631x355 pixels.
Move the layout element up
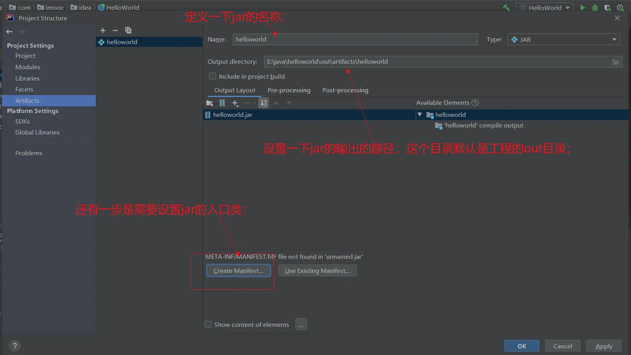coord(277,103)
